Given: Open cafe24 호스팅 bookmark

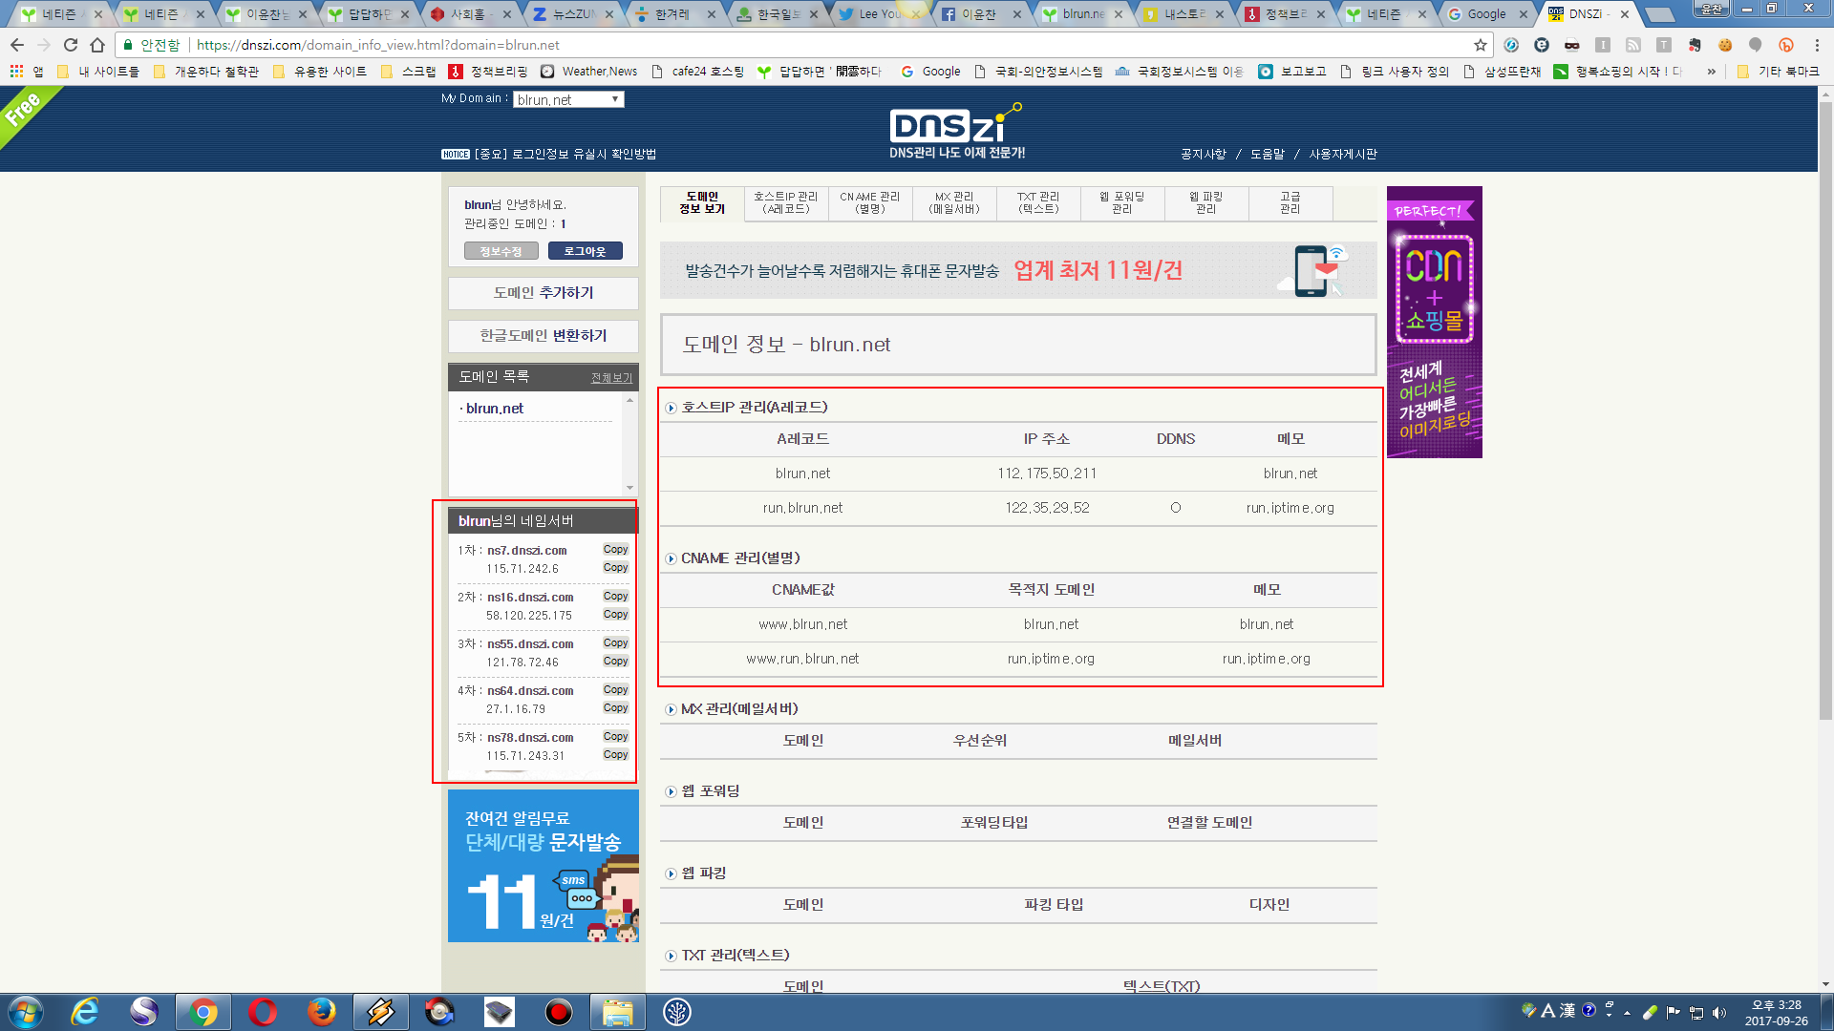Looking at the screenshot, I should coord(697,72).
